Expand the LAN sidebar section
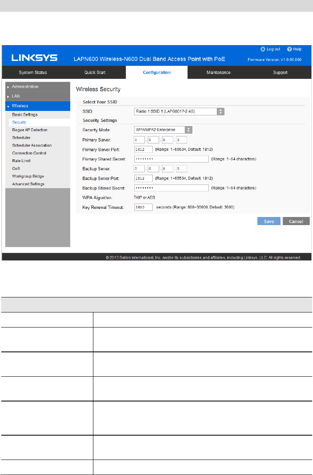This screenshot has height=475, width=313. click(x=38, y=96)
